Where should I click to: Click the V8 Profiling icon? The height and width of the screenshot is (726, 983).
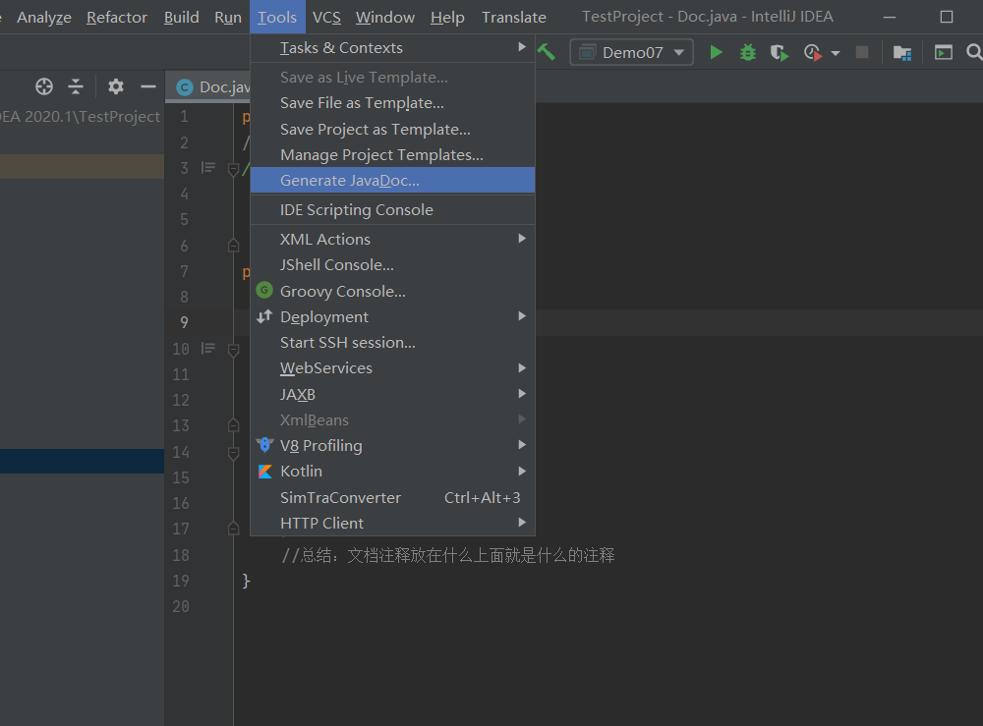(x=265, y=445)
